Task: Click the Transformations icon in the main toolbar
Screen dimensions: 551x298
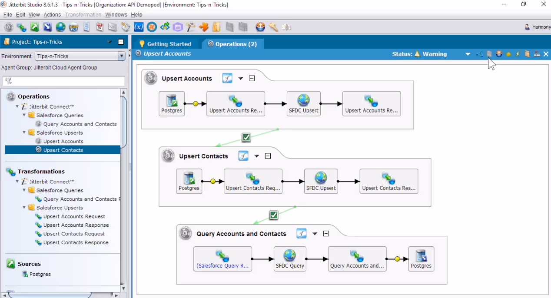Action: point(22,27)
